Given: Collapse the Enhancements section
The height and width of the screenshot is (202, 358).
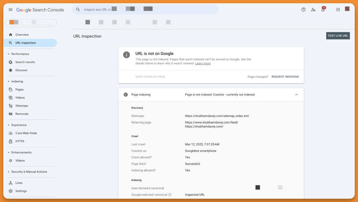Looking at the screenshot, I should 8,152.
